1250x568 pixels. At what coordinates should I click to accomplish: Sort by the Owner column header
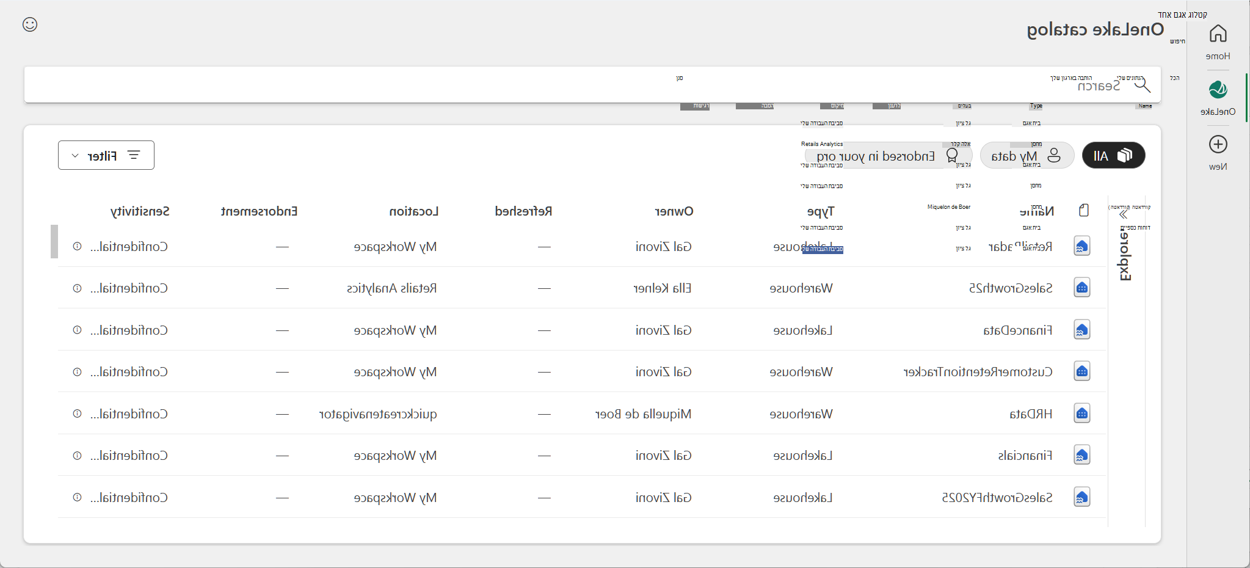(674, 211)
